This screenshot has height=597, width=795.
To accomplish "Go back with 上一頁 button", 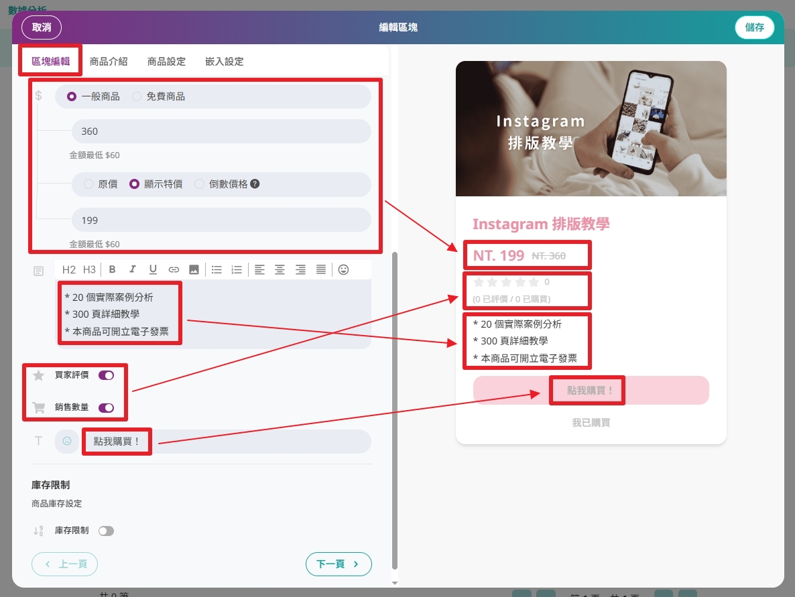I will click(x=64, y=564).
